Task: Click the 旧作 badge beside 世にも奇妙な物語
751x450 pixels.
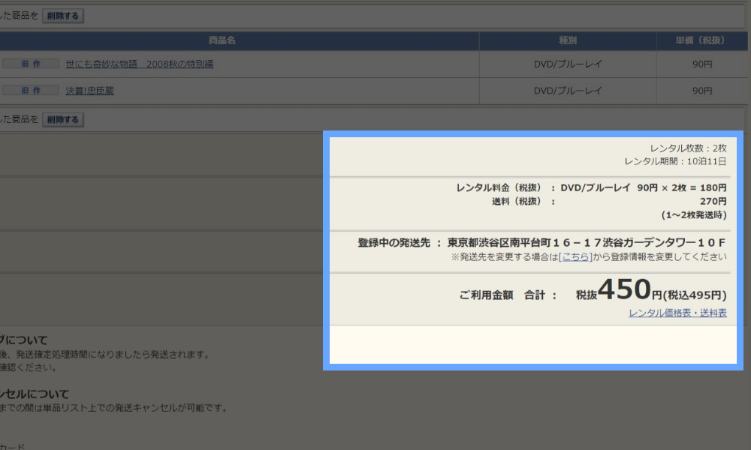Action: [31, 64]
